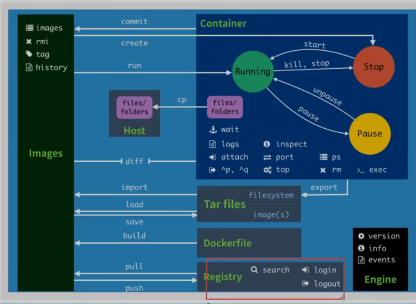The width and height of the screenshot is (416, 304).
Task: Click the image(s) text in Tar files
Action: [271, 214]
